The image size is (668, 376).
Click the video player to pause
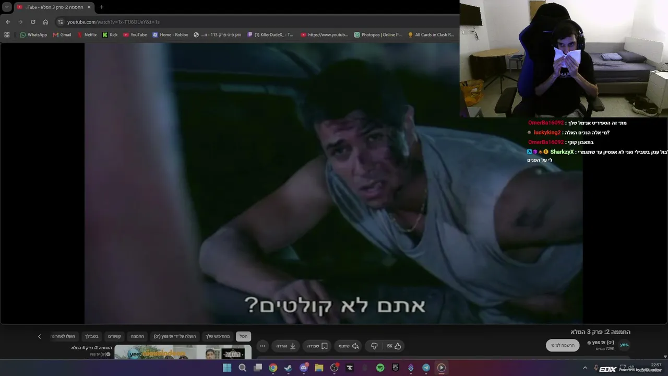(333, 183)
